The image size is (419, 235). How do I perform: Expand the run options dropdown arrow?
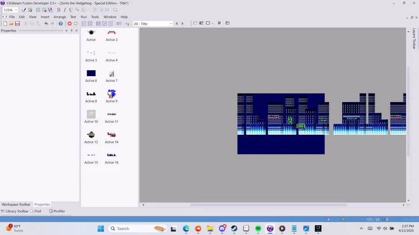tap(213, 23)
